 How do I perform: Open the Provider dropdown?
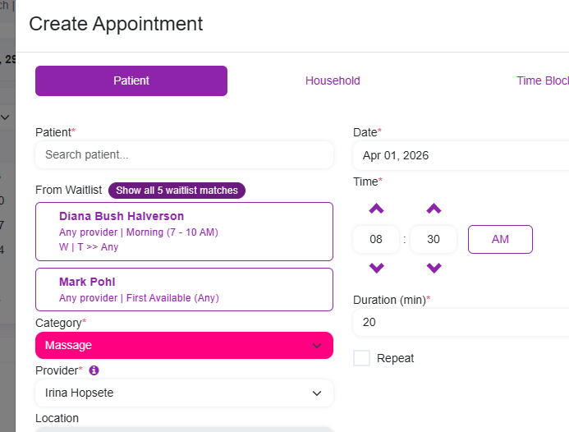click(x=184, y=393)
